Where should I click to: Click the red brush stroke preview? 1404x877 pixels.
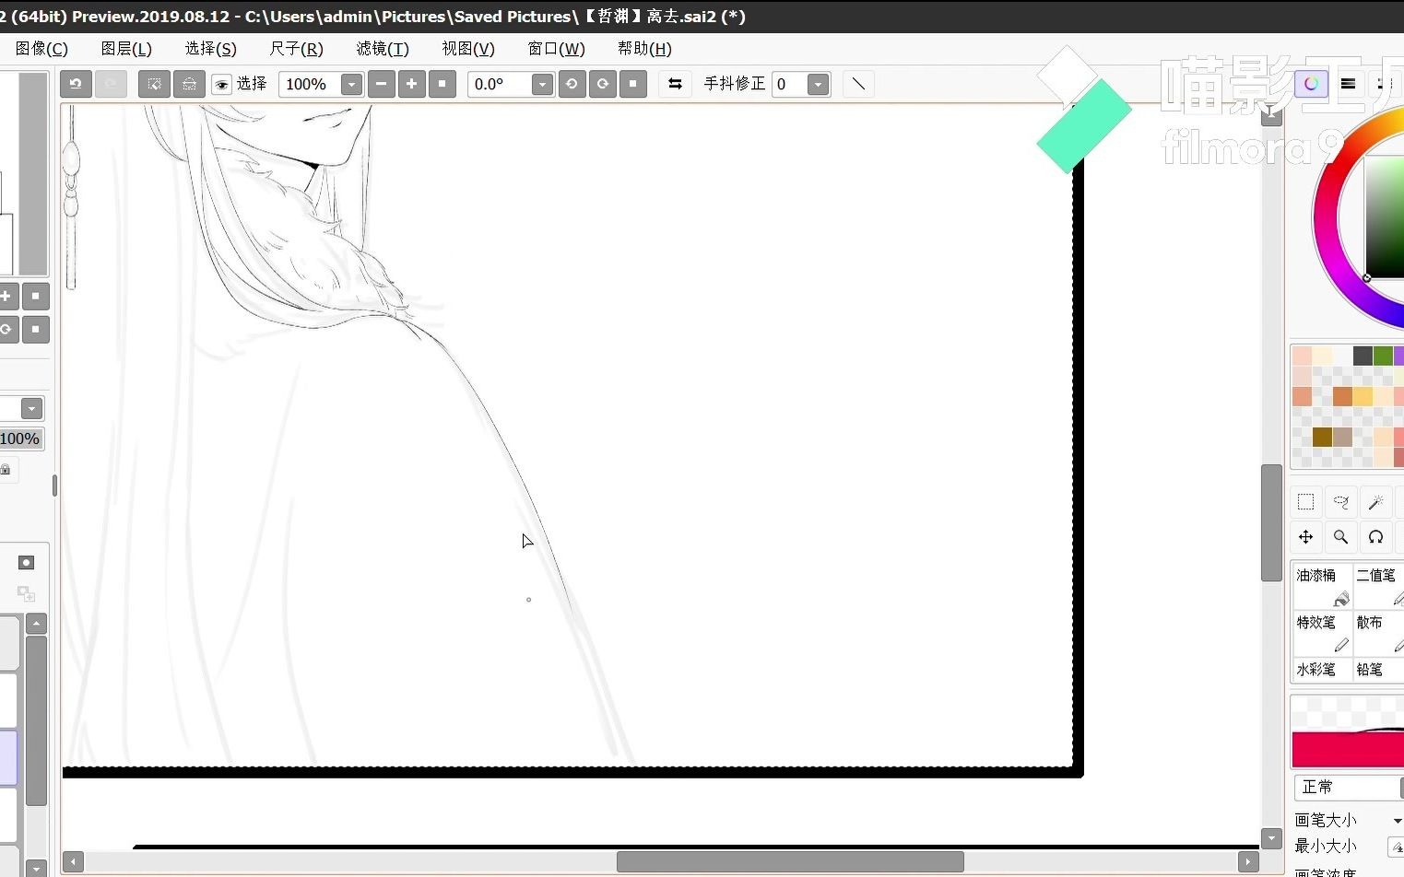click(1348, 749)
